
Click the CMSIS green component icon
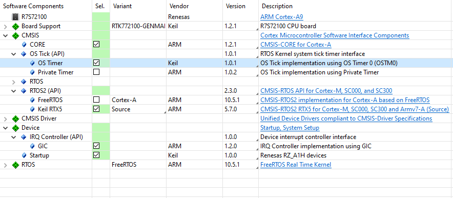(15, 35)
